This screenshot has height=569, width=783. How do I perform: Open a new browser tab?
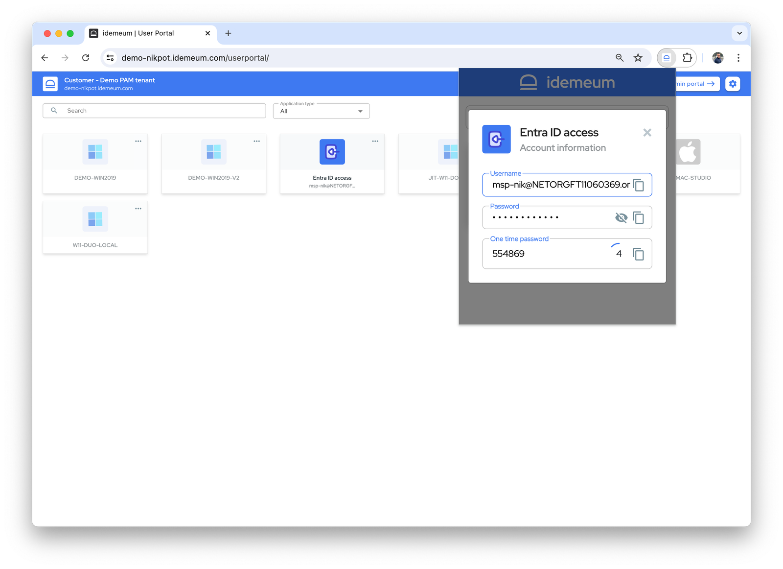[x=228, y=33]
